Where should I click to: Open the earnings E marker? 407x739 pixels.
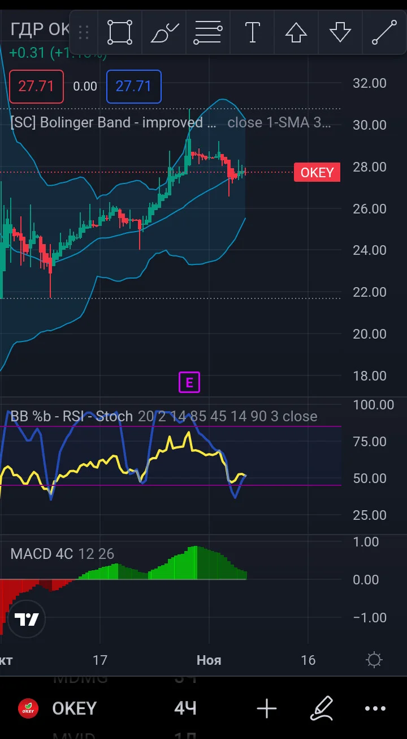(189, 383)
